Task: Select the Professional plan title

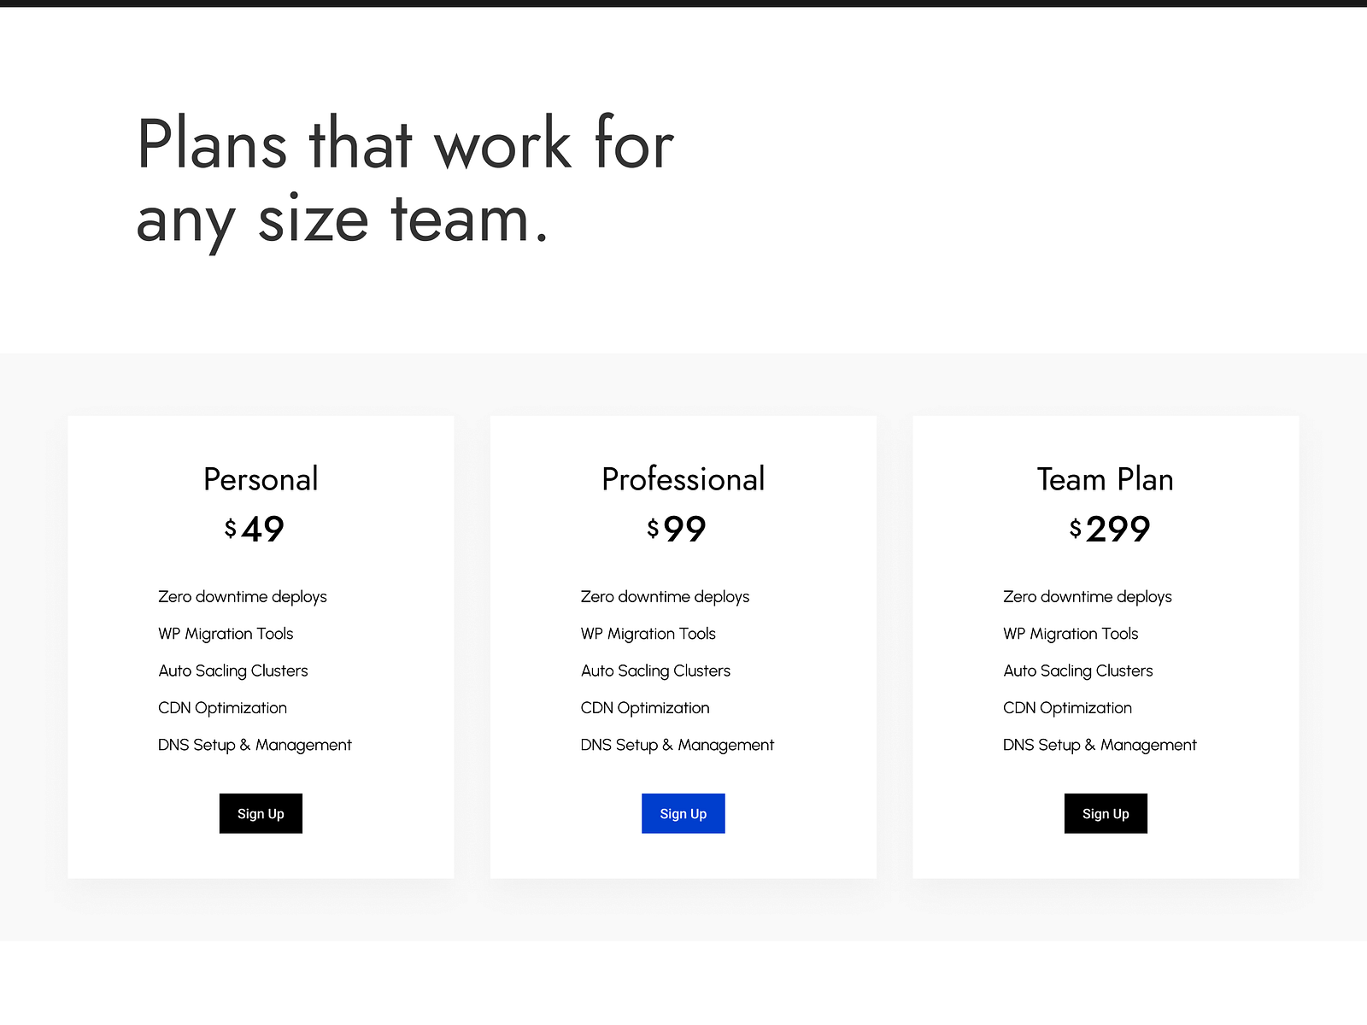Action: click(683, 479)
